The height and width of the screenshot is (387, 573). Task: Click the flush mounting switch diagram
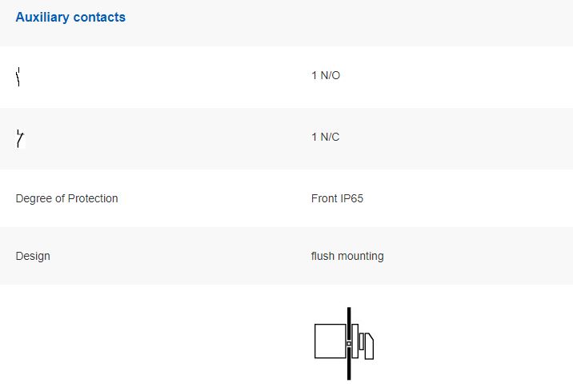coord(344,343)
